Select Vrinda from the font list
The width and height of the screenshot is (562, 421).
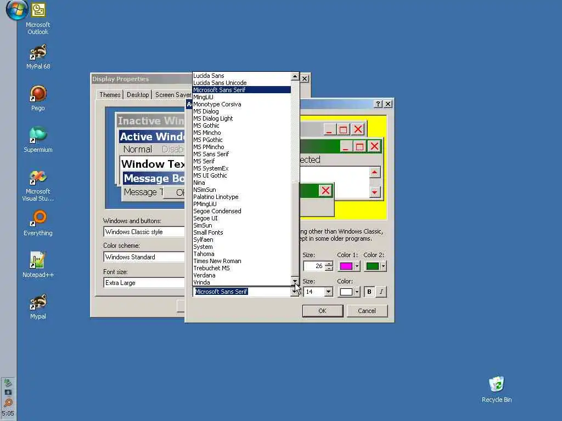[x=241, y=282]
